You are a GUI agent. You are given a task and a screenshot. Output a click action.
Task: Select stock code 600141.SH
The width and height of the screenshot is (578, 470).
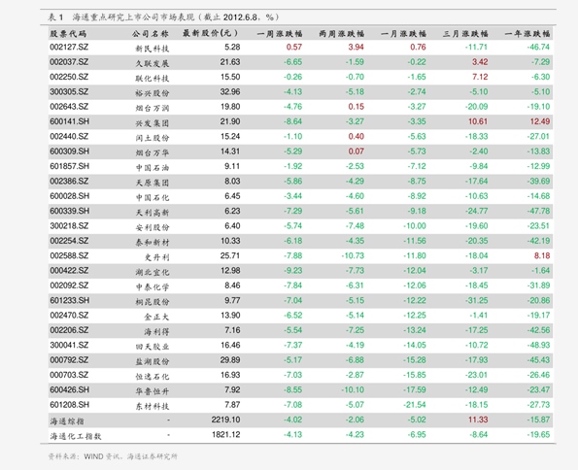(70, 121)
